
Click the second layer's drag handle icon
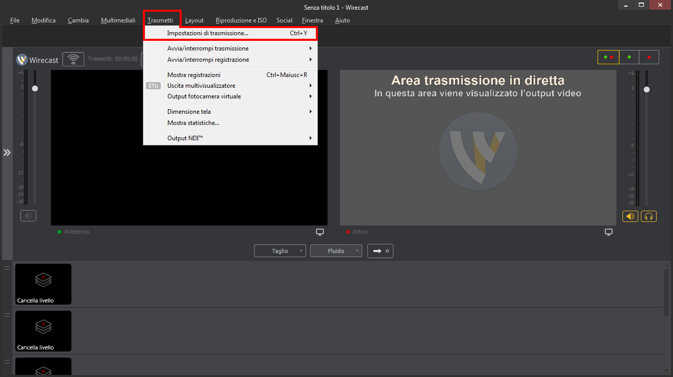(7, 315)
